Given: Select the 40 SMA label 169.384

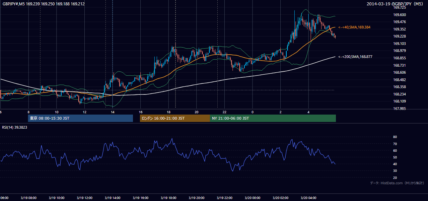Looking at the screenshot, I should (x=354, y=27).
